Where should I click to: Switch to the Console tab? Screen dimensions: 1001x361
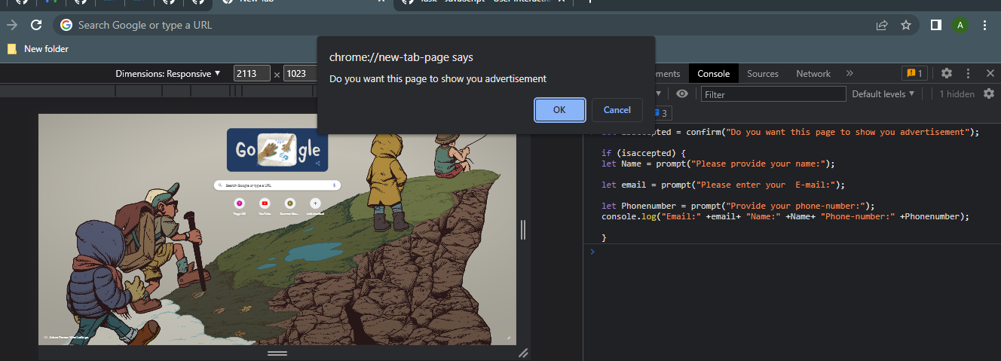[713, 74]
